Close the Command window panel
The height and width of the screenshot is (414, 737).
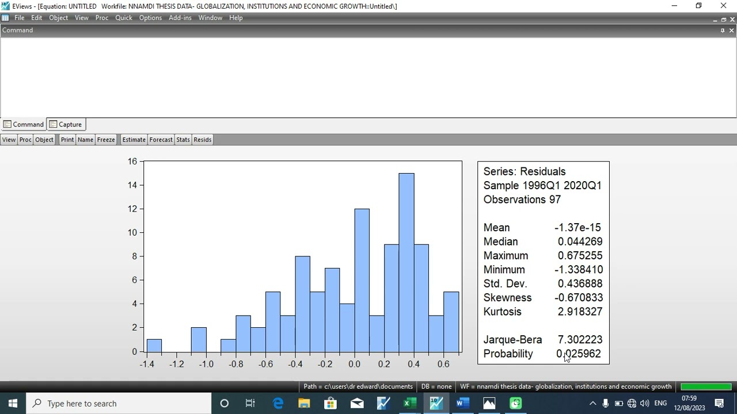731,30
